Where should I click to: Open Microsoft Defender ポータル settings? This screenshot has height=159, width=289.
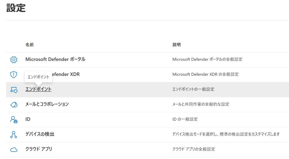pyautogui.click(x=55, y=59)
